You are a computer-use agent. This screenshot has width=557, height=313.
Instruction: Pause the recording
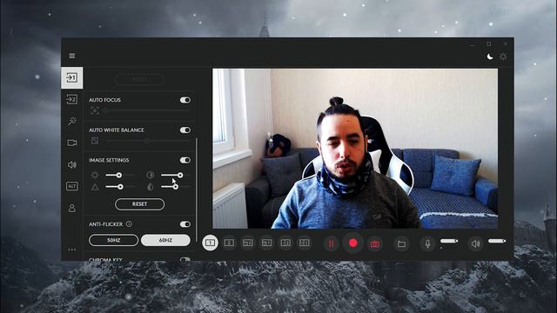point(331,243)
